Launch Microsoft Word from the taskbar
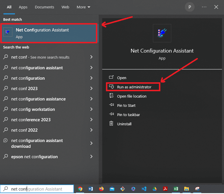 [91, 189]
